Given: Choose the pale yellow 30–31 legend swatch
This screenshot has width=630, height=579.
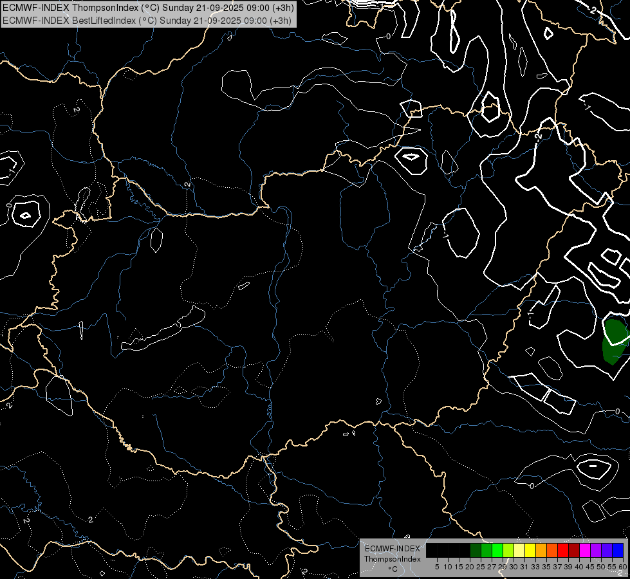Looking at the screenshot, I should 519,551.
